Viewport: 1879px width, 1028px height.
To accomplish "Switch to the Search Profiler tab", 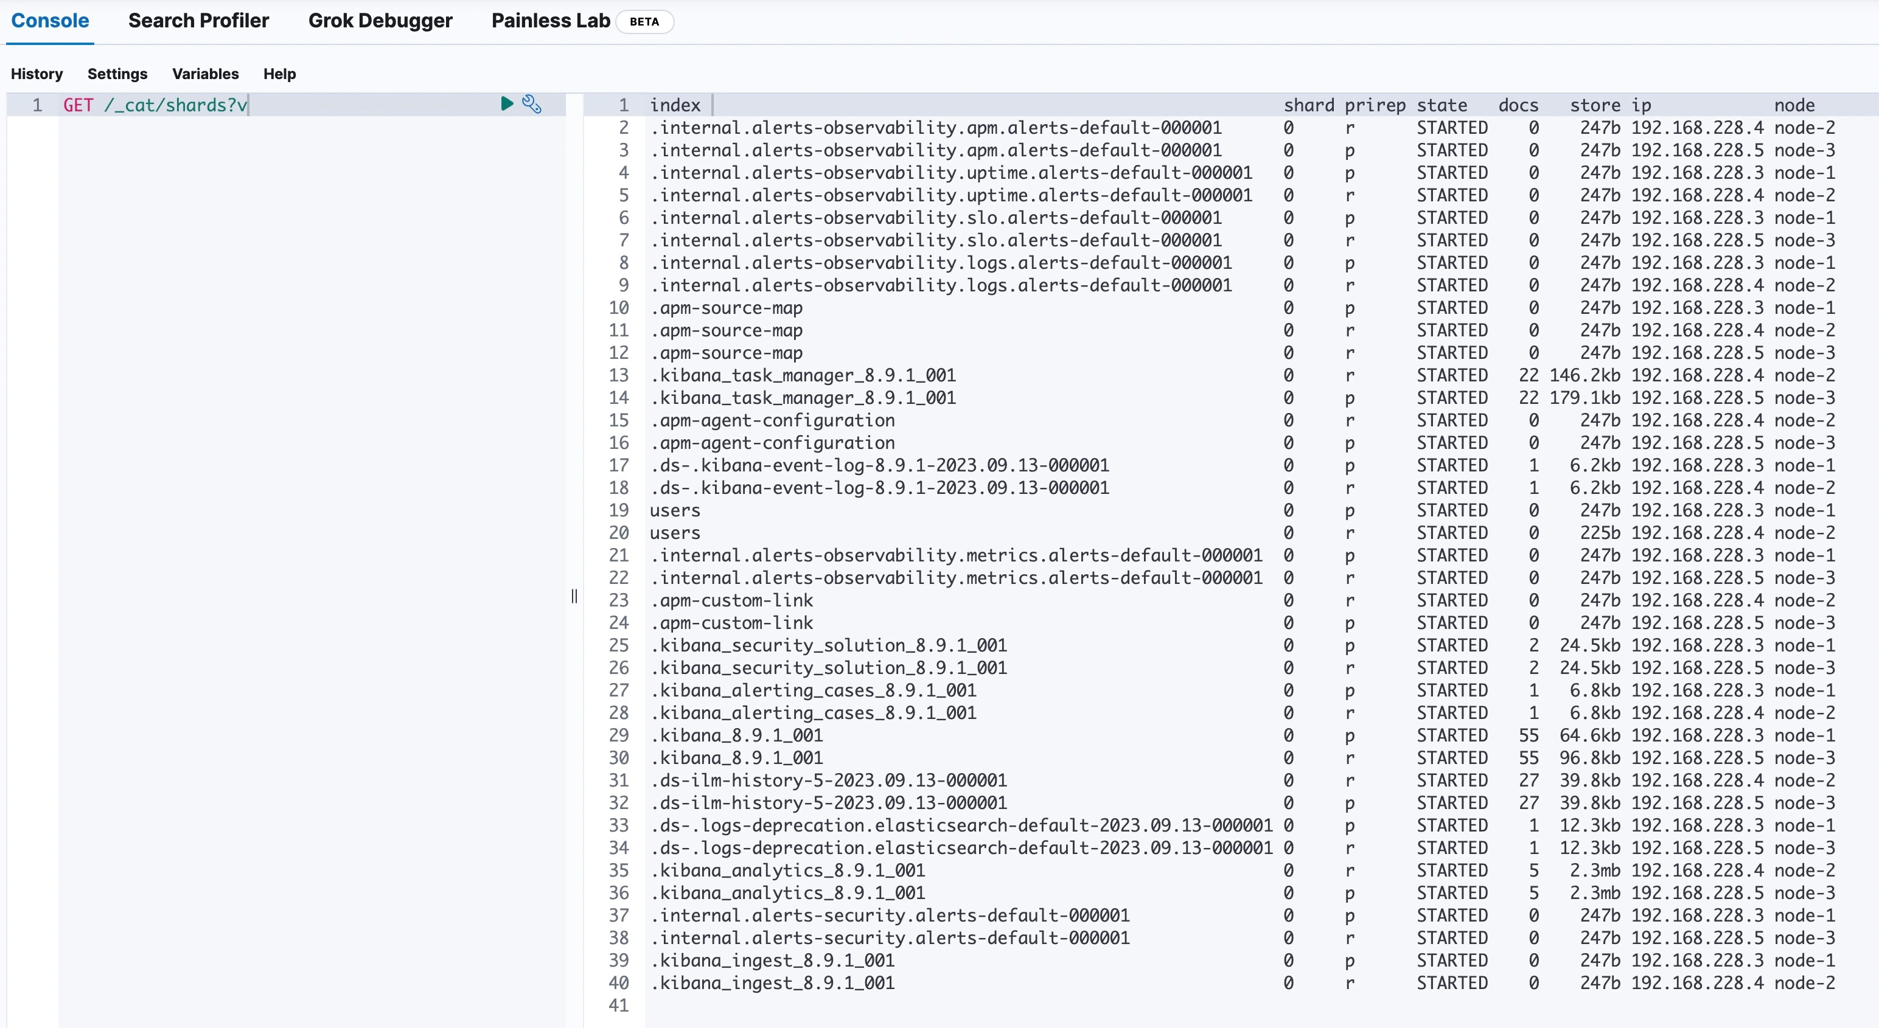I will [198, 21].
